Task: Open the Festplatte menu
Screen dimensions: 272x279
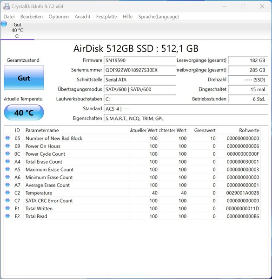Action: pyautogui.click(x=106, y=17)
